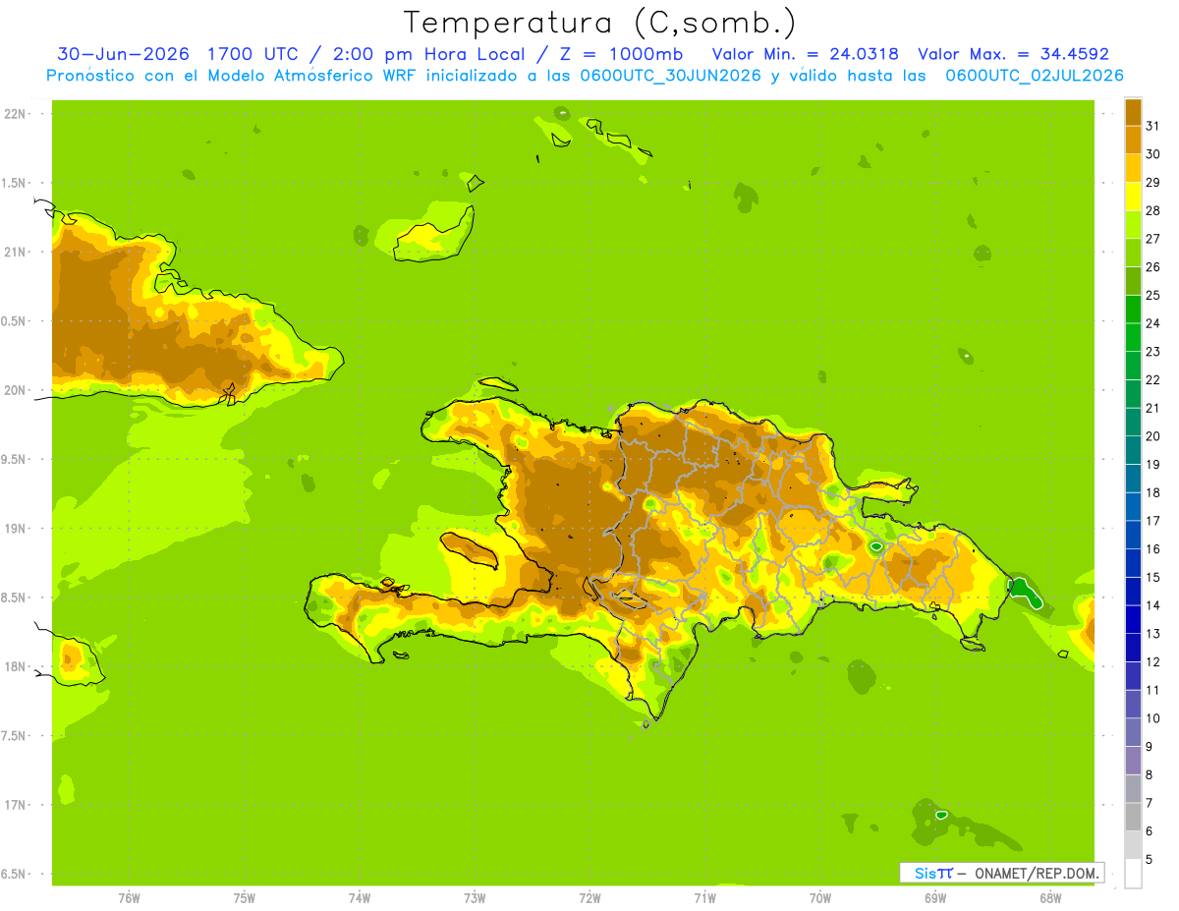Image resolution: width=1179 pixels, height=911 pixels.
Task: Click the legend value '11'
Action: tap(1152, 690)
